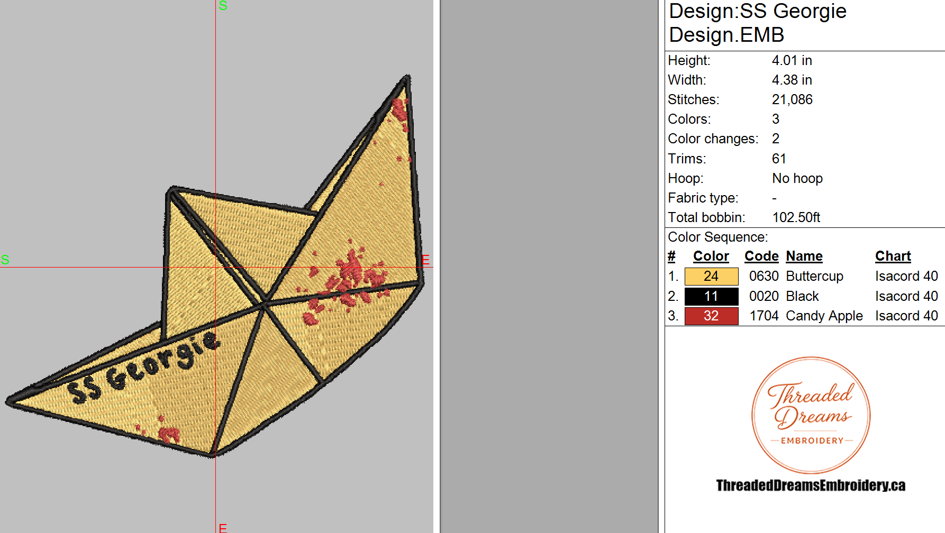Select the thread code '0020'
Screen dimensions: 945x533
coord(764,296)
